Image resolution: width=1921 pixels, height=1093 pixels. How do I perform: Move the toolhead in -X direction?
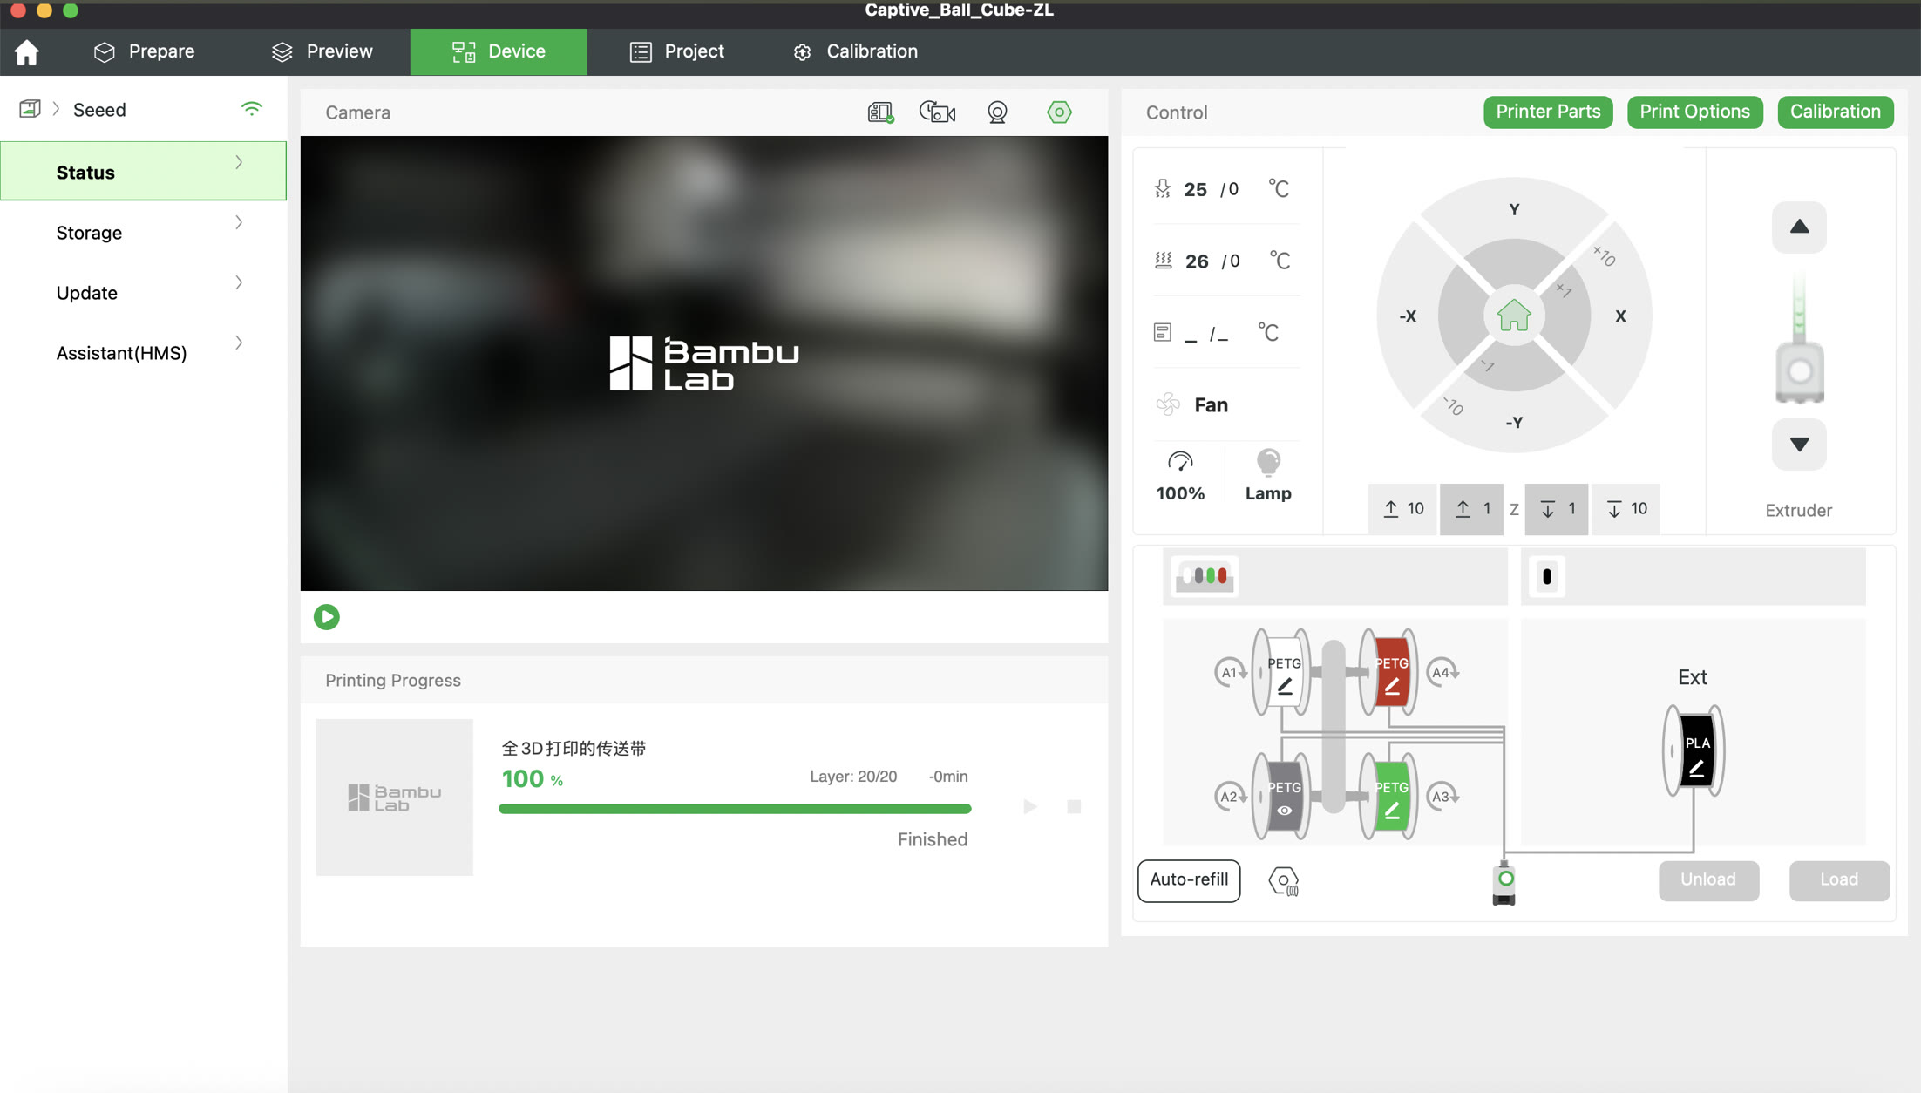[1408, 316]
